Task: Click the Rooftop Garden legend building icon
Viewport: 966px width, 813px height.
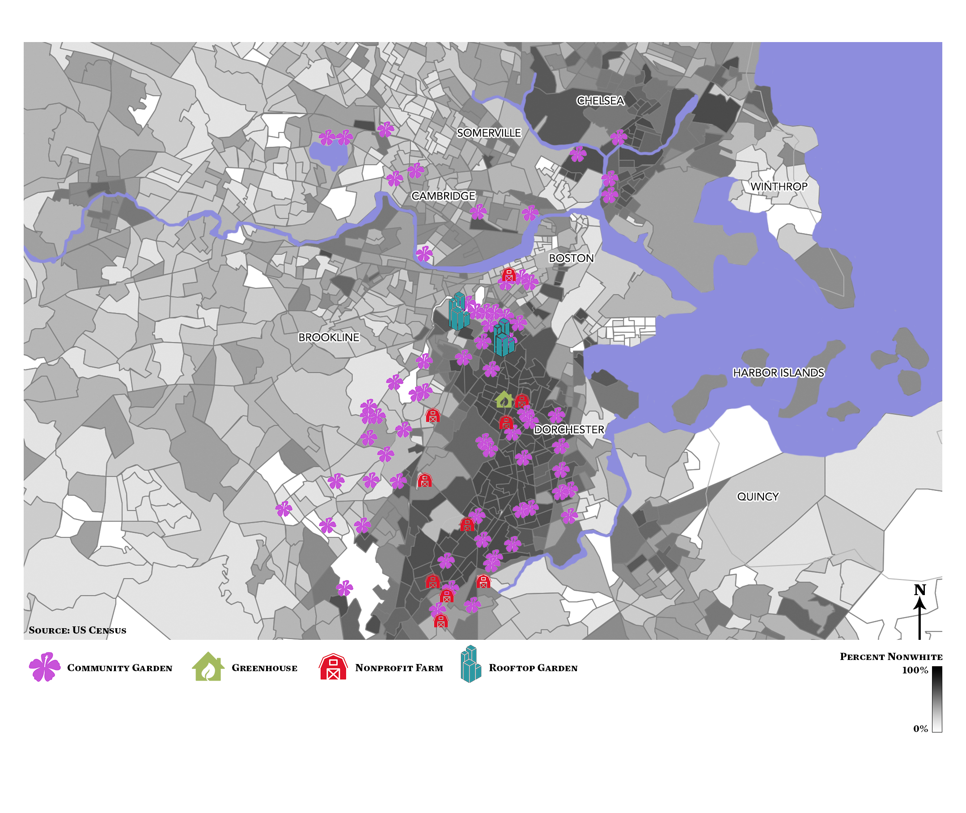Action: pyautogui.click(x=470, y=664)
